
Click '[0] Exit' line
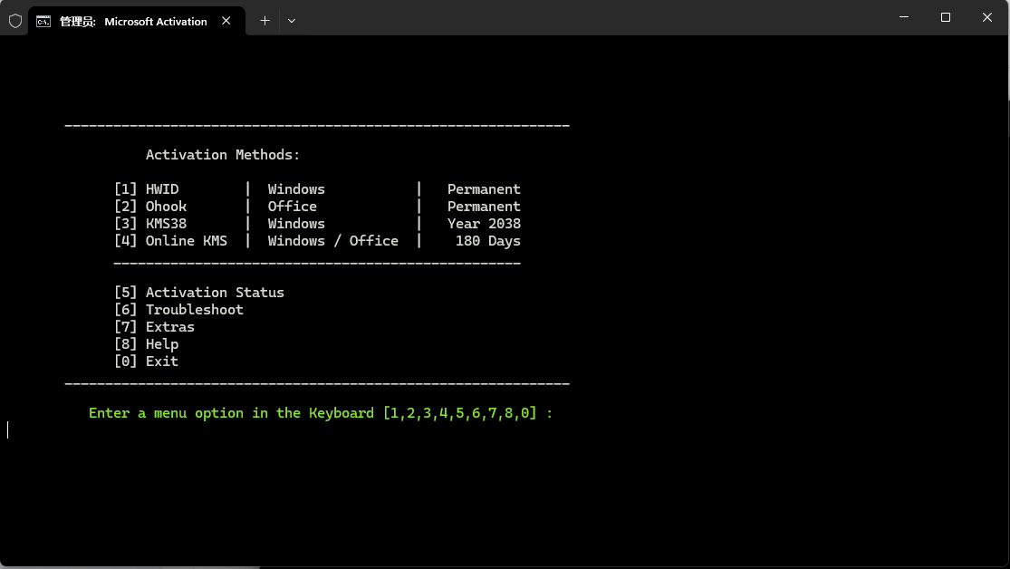coord(146,362)
